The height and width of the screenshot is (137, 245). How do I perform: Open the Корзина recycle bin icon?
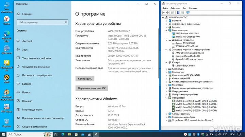pos(6,123)
